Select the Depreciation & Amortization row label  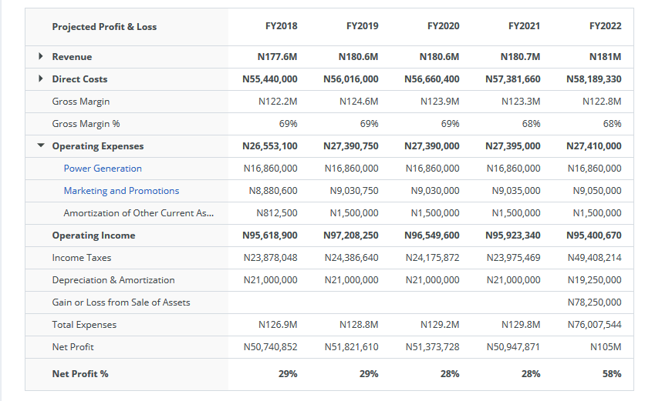tap(113, 280)
